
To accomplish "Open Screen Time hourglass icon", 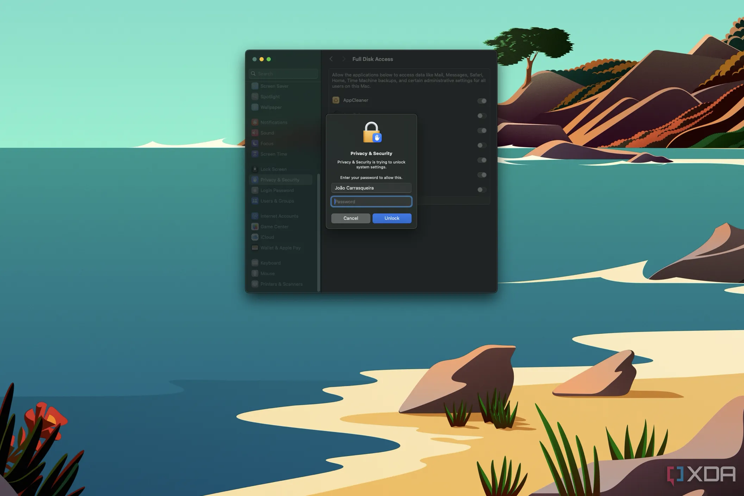I will click(x=255, y=154).
